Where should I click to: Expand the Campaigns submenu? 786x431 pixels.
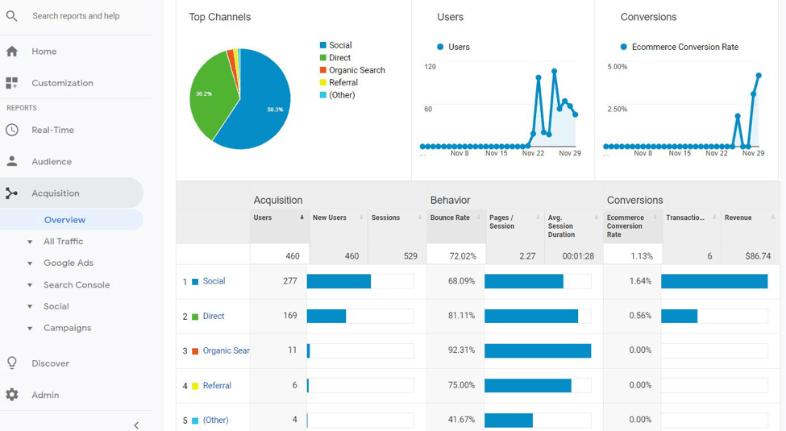(30, 329)
